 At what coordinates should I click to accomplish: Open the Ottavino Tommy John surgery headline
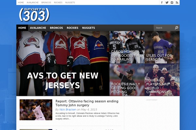[x=87, y=103]
